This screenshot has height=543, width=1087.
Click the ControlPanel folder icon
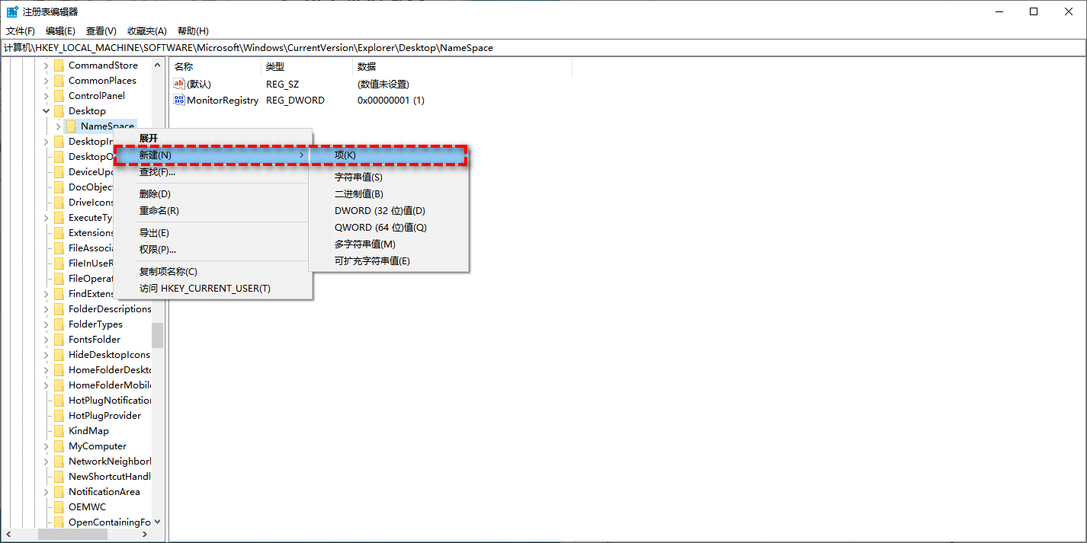pos(59,96)
